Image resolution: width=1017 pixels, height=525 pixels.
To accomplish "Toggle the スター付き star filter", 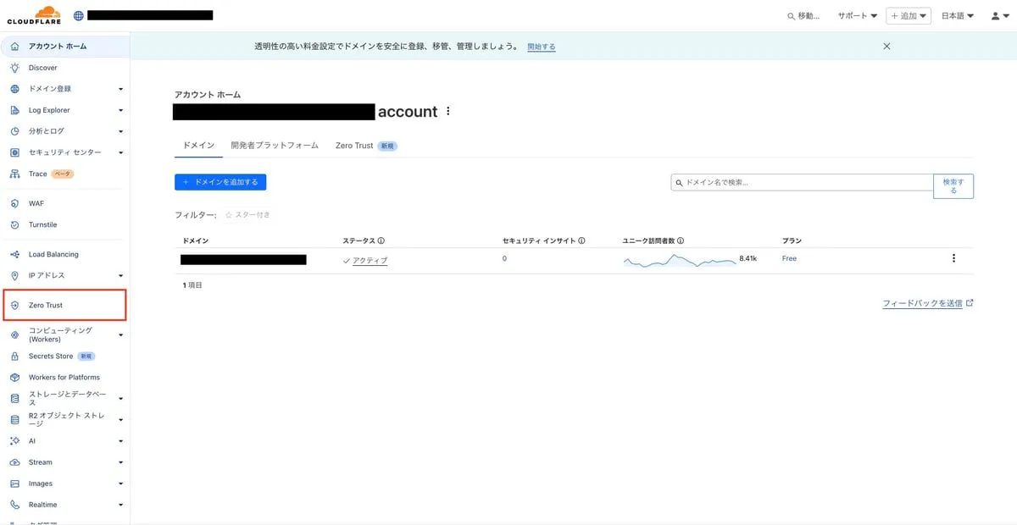I will click(x=247, y=215).
